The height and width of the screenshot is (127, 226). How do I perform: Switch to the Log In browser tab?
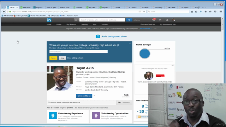(x=38, y=7)
